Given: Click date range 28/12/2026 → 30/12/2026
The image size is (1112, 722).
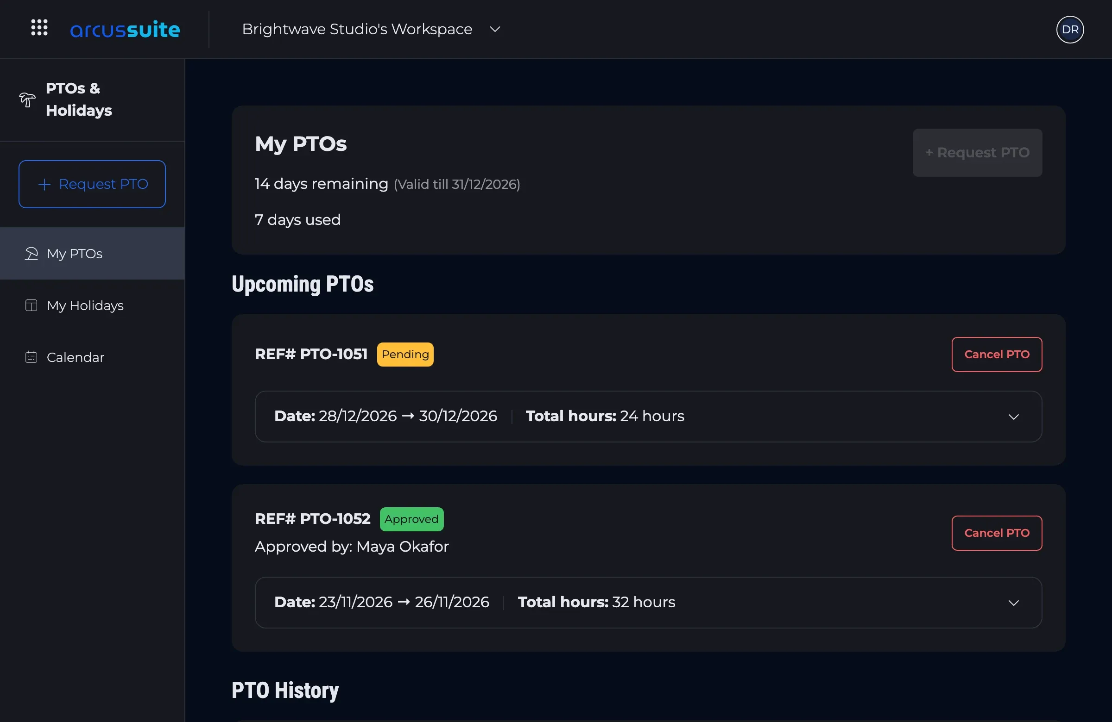Looking at the screenshot, I should (x=407, y=416).
